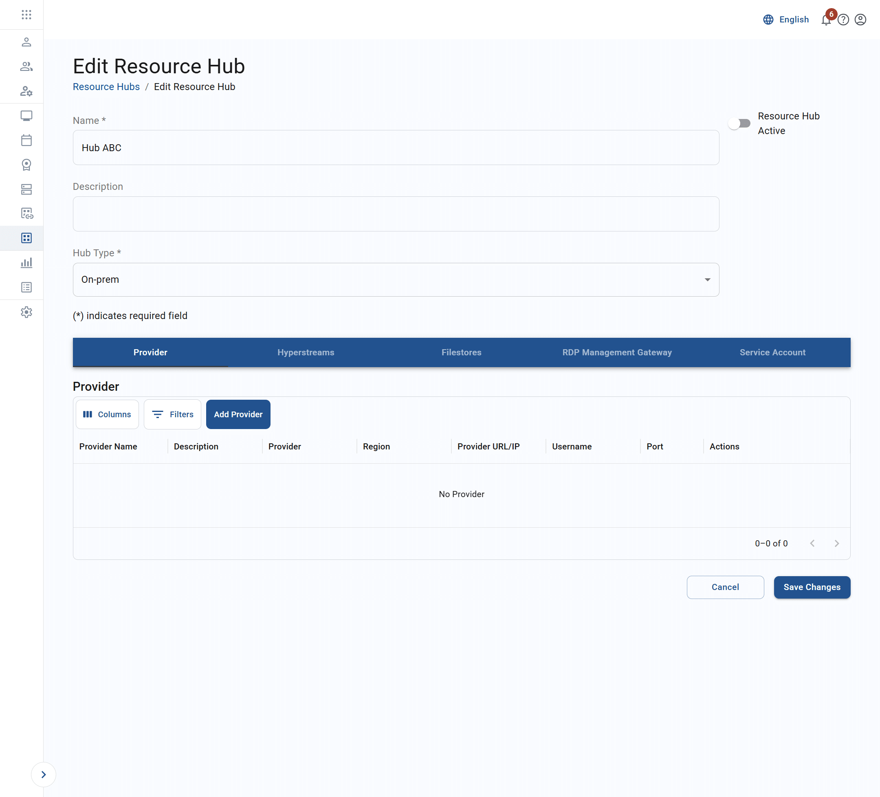Click the monitor desktop sidebar icon
This screenshot has width=880, height=797.
(x=26, y=116)
